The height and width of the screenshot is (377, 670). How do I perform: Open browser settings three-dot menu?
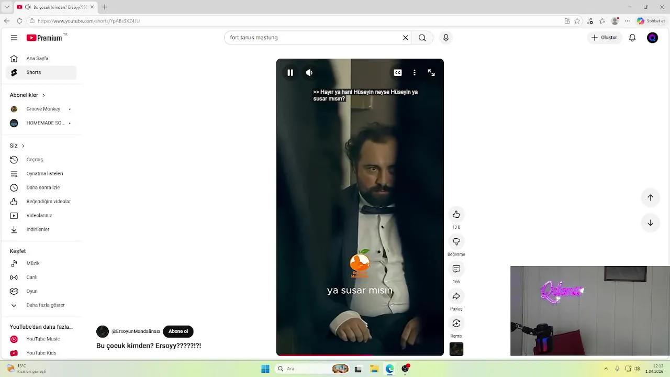(x=628, y=21)
